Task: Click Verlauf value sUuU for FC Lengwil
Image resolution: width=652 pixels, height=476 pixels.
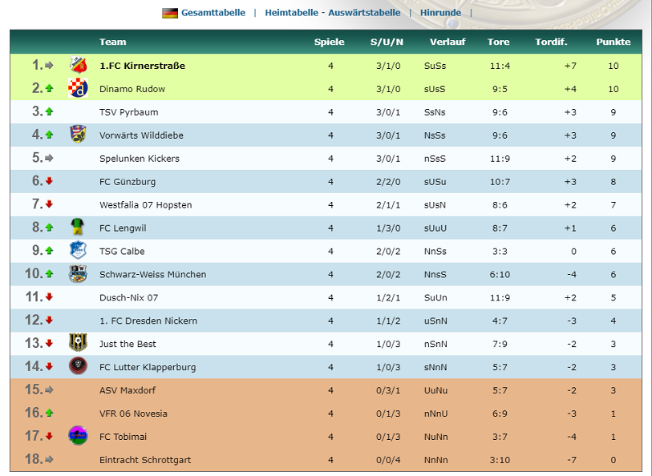Action: coord(435,228)
